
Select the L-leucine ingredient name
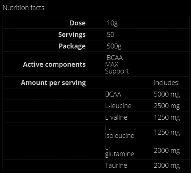pyautogui.click(x=118, y=106)
